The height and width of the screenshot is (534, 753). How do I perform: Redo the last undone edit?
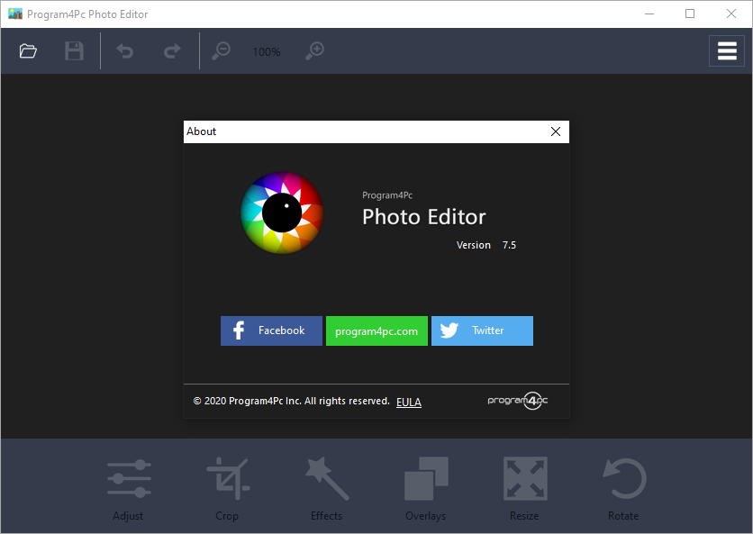point(172,51)
